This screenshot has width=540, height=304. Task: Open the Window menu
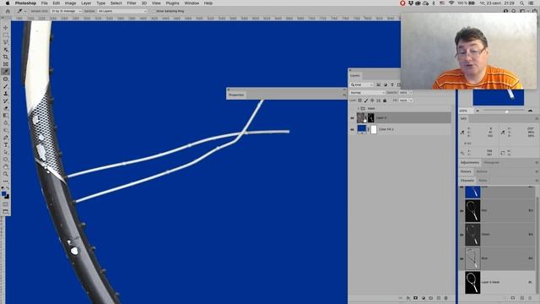(x=192, y=3)
